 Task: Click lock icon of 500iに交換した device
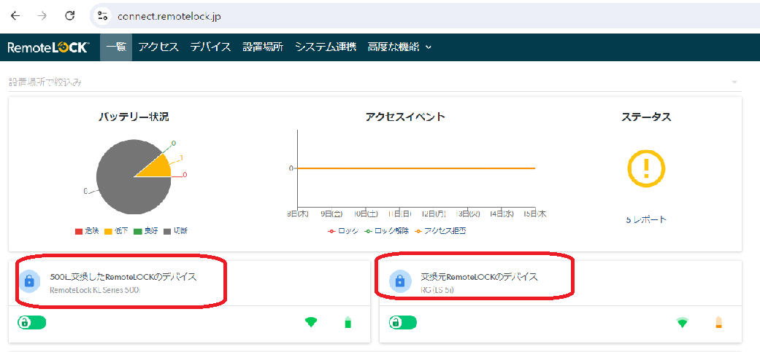[x=29, y=281]
